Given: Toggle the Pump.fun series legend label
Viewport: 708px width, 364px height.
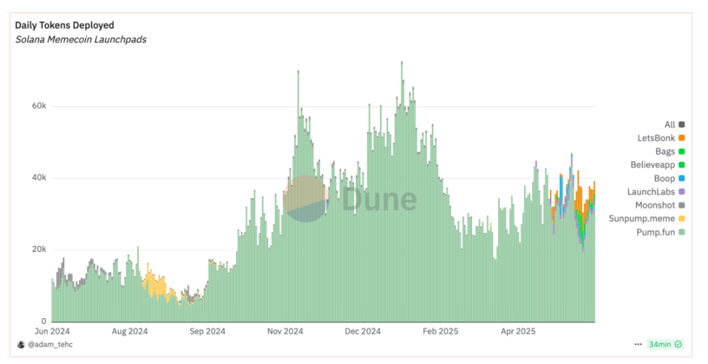Looking at the screenshot, I should pos(656,232).
